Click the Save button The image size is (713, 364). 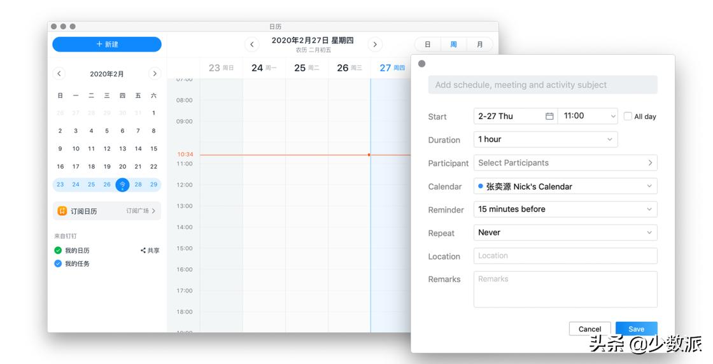tap(636, 329)
